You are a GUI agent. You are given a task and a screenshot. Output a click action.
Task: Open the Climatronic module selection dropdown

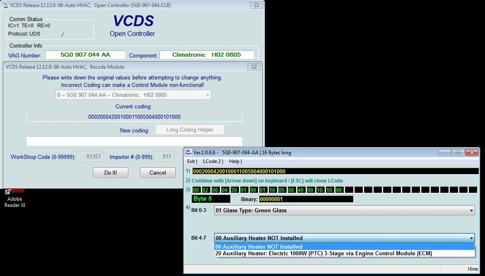pos(133,95)
